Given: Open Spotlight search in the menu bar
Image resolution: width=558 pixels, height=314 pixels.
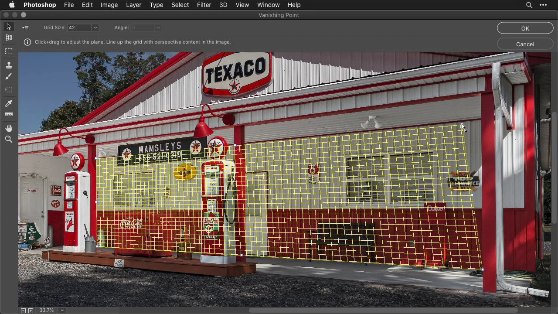Looking at the screenshot, I should pyautogui.click(x=529, y=5).
